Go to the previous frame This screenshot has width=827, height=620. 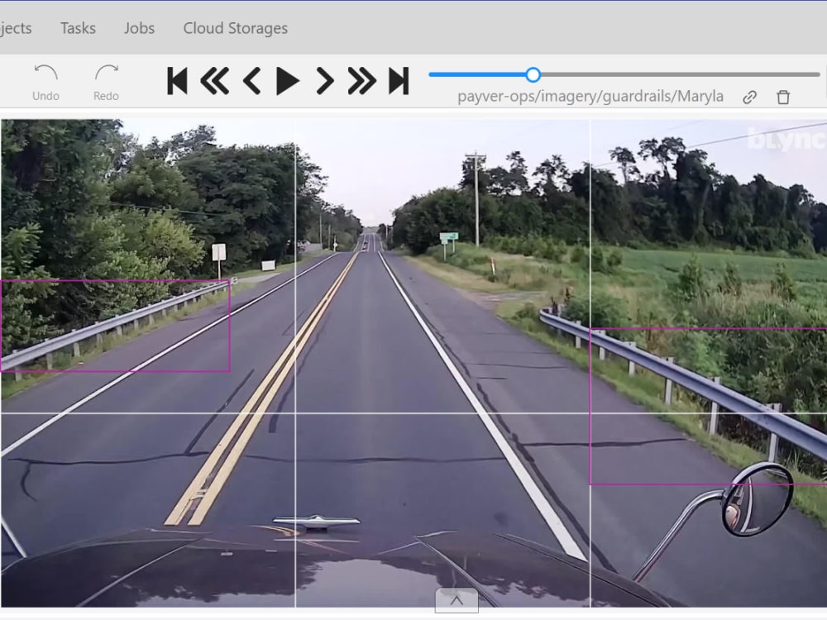pyautogui.click(x=251, y=81)
